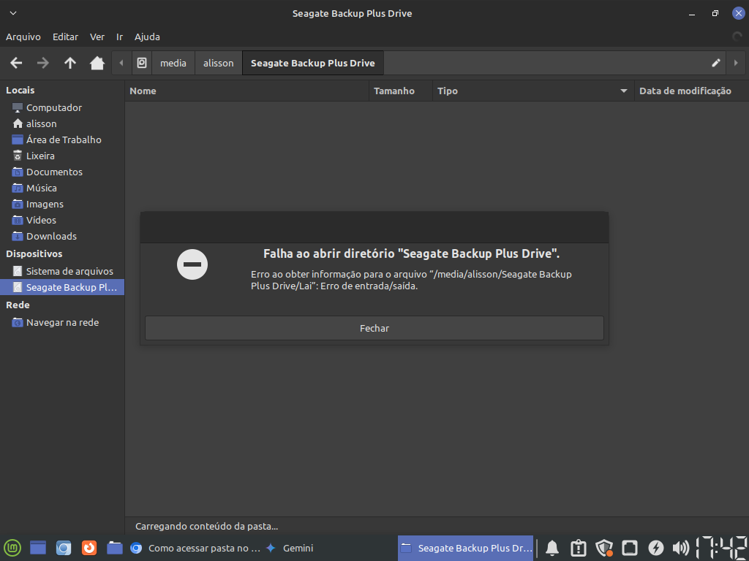Click the root disk icon in path bar
Image resolution: width=749 pixels, height=561 pixels.
pyautogui.click(x=142, y=63)
